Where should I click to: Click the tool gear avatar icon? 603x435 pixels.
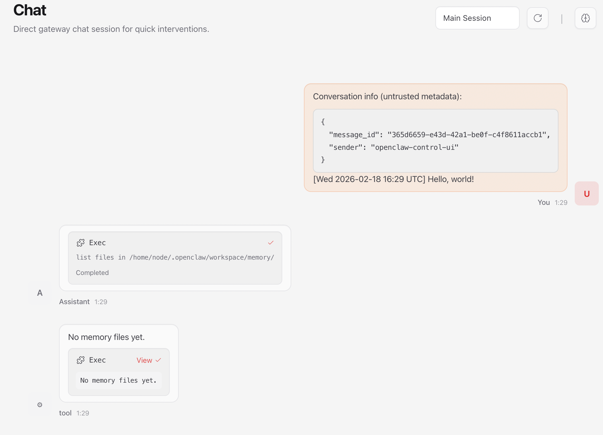point(40,405)
